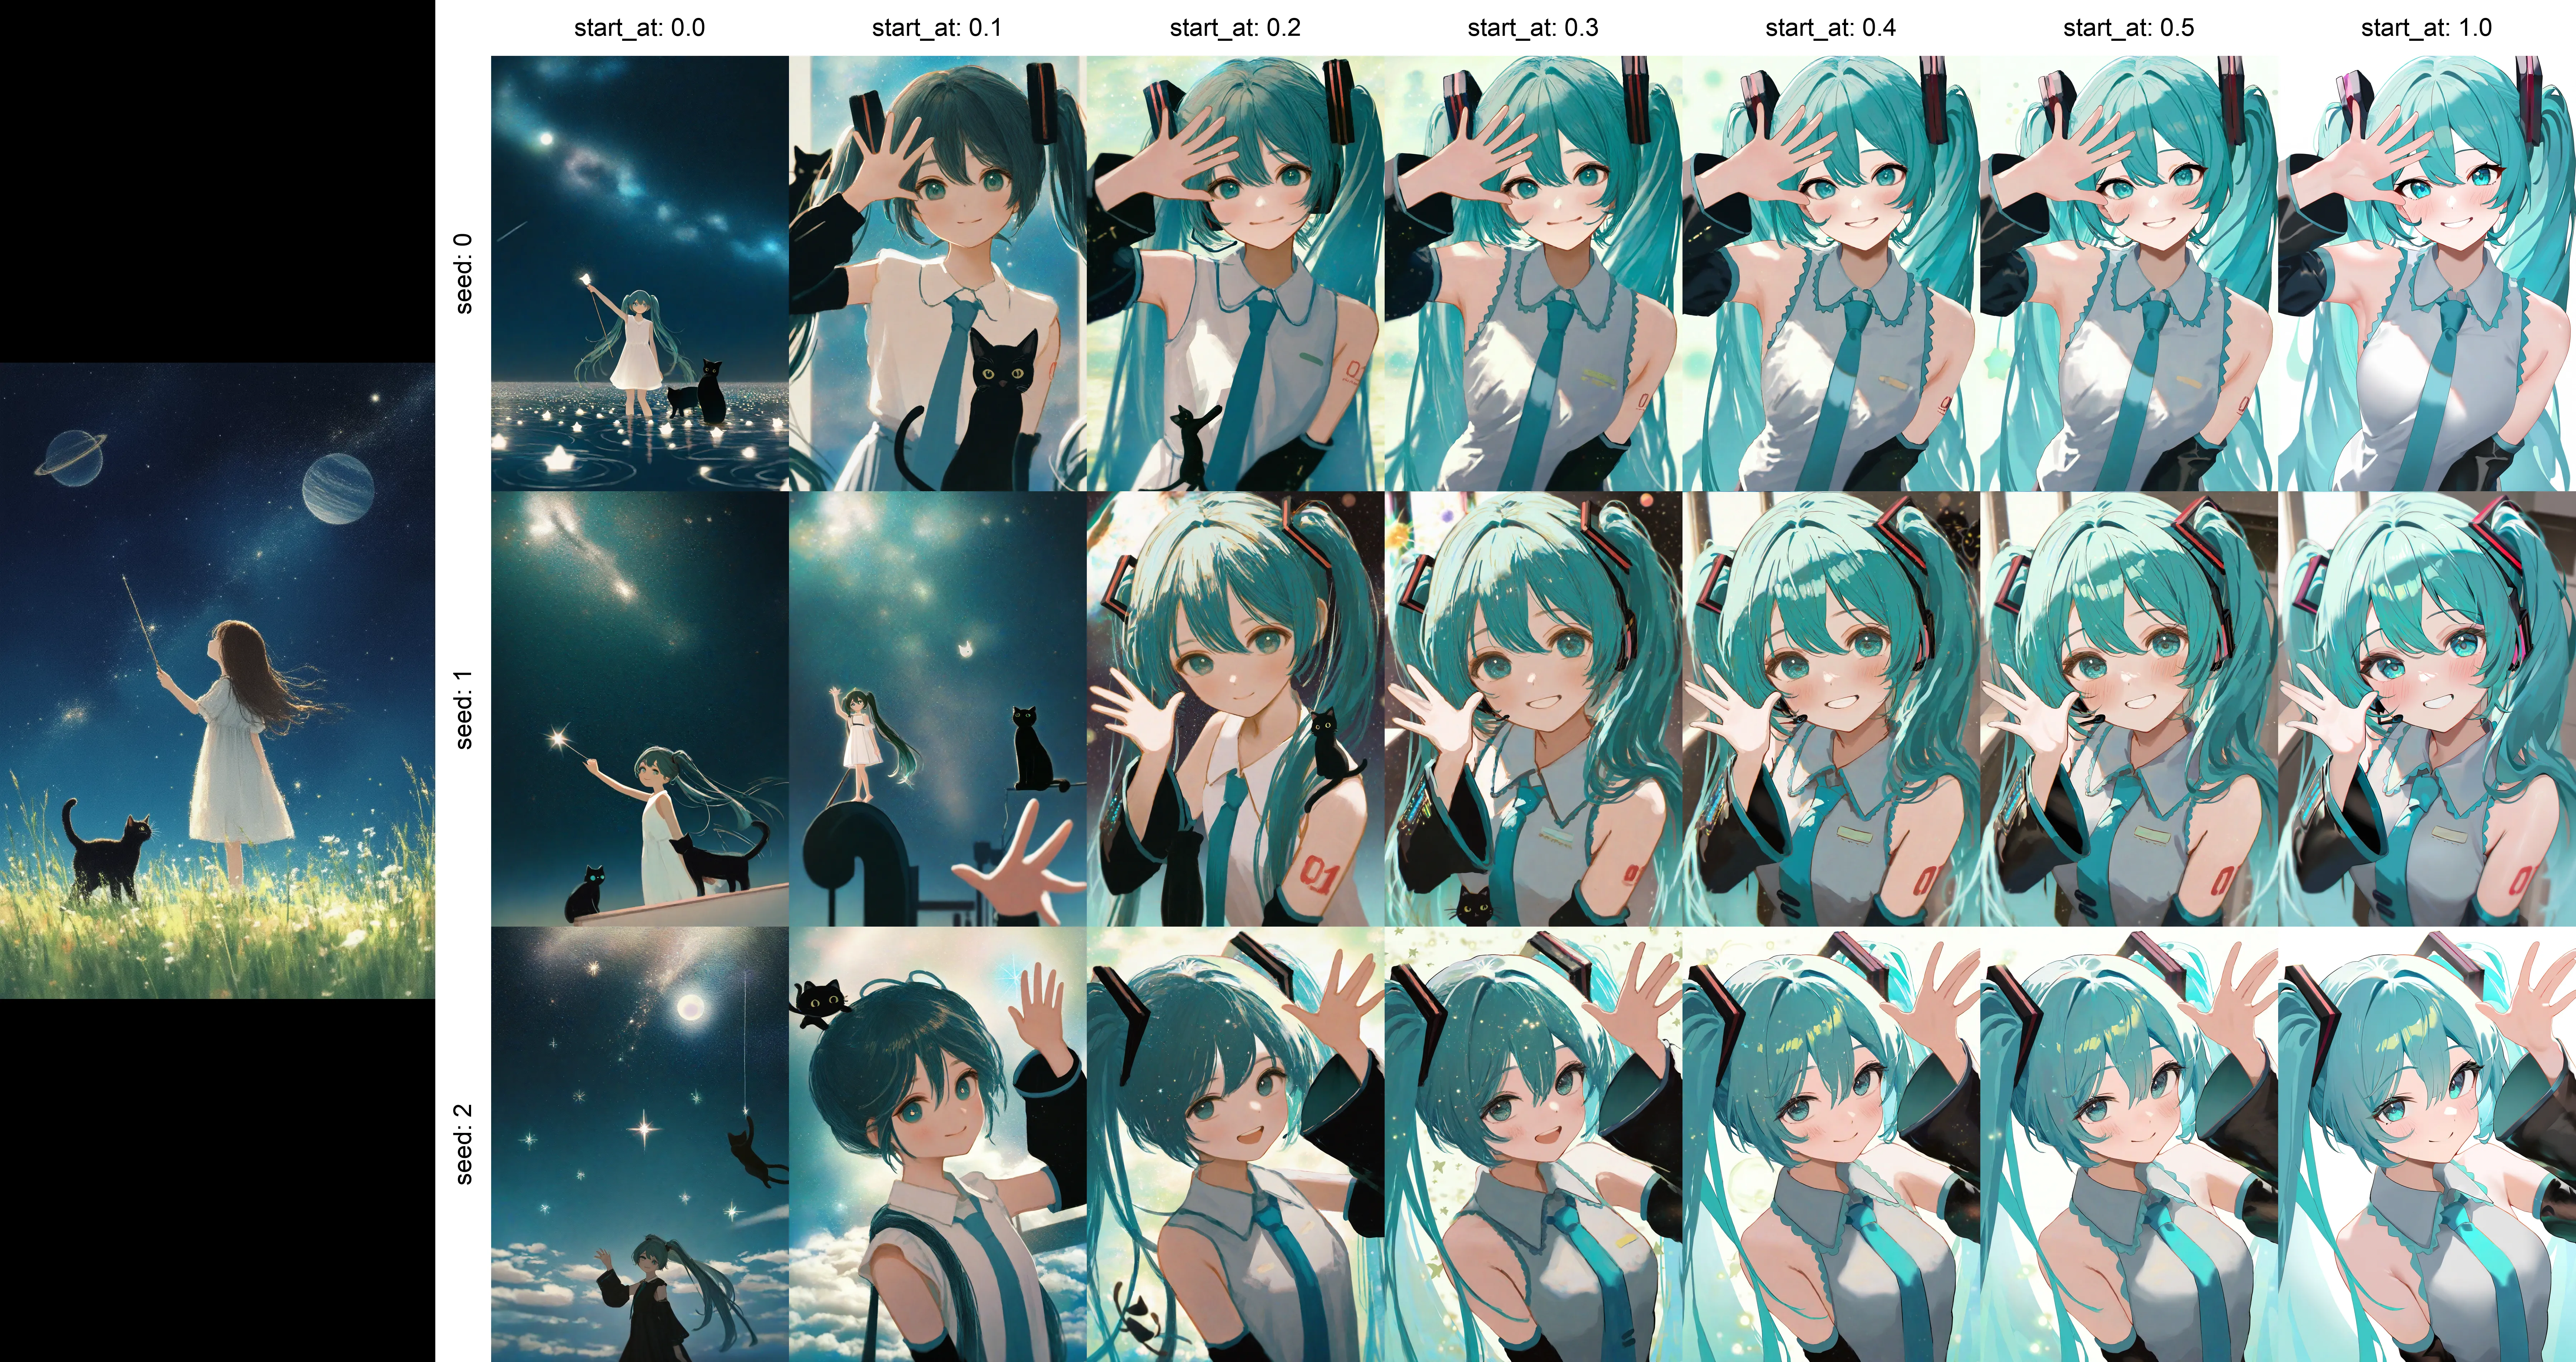
Task: Click the 'start_at: 0.3' column header
Action: click(x=1533, y=28)
